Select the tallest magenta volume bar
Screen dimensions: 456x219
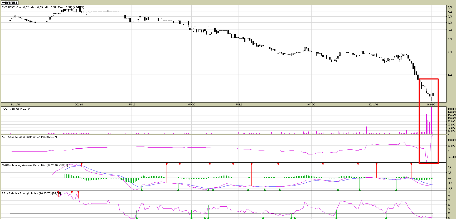pos(431,120)
